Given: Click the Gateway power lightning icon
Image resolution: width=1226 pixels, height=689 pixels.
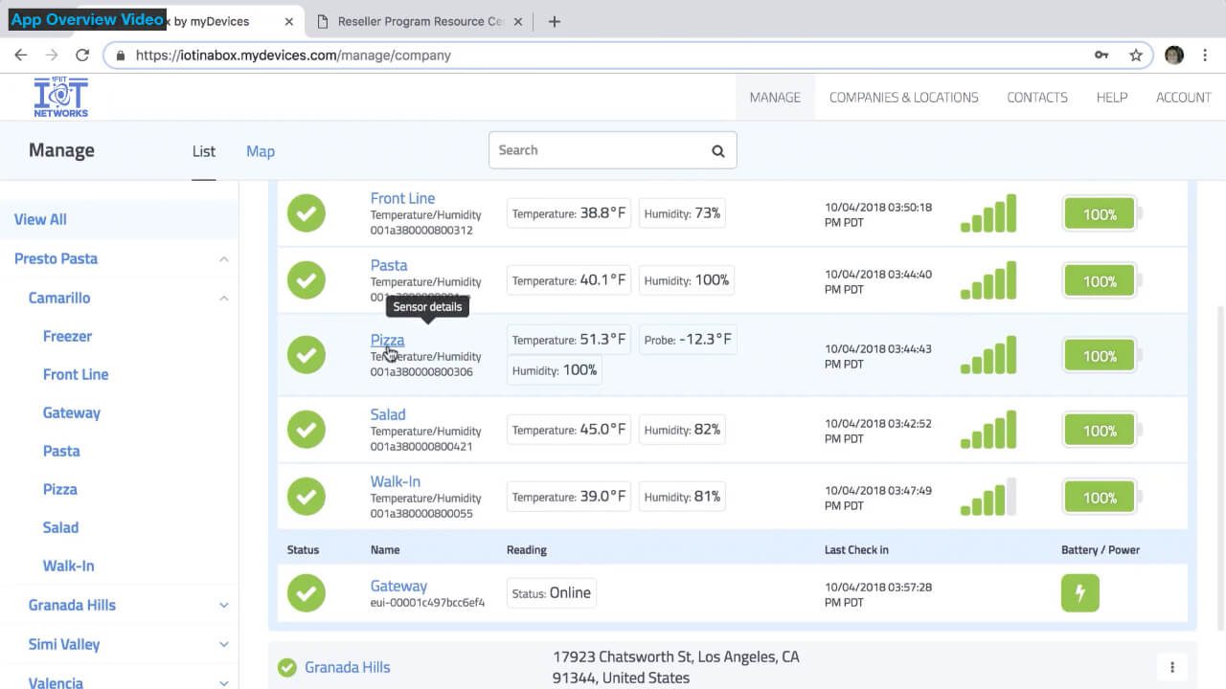Looking at the screenshot, I should tap(1079, 593).
